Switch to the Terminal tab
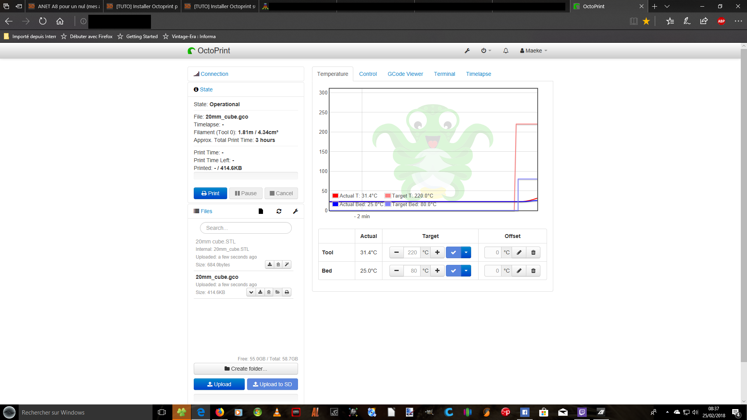 pyautogui.click(x=445, y=74)
